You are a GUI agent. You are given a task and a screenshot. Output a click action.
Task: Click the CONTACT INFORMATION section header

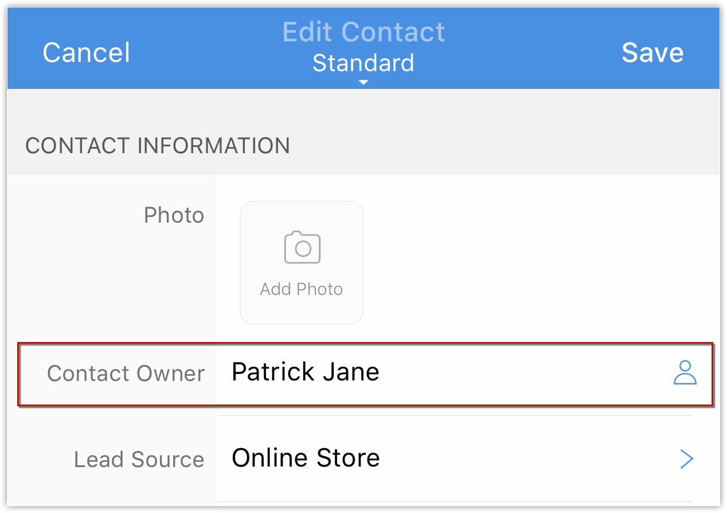158,146
